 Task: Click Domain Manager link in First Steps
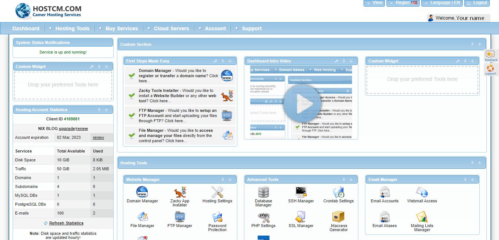pos(155,71)
